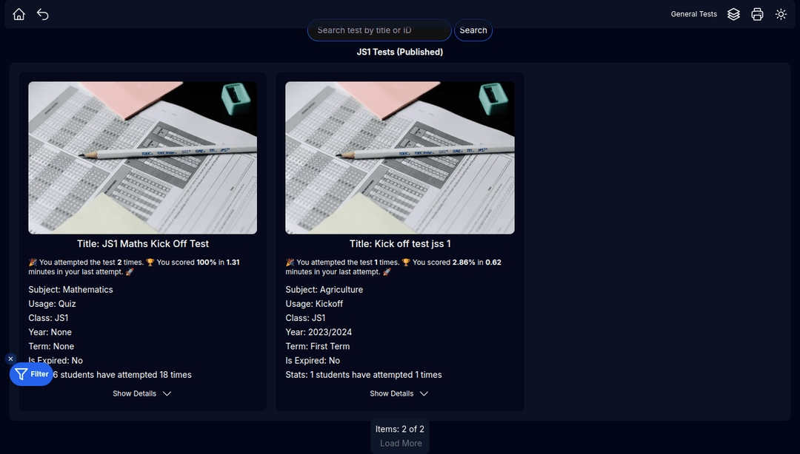800x454 pixels.
Task: Open the stacked layers icon
Action: [x=733, y=14]
